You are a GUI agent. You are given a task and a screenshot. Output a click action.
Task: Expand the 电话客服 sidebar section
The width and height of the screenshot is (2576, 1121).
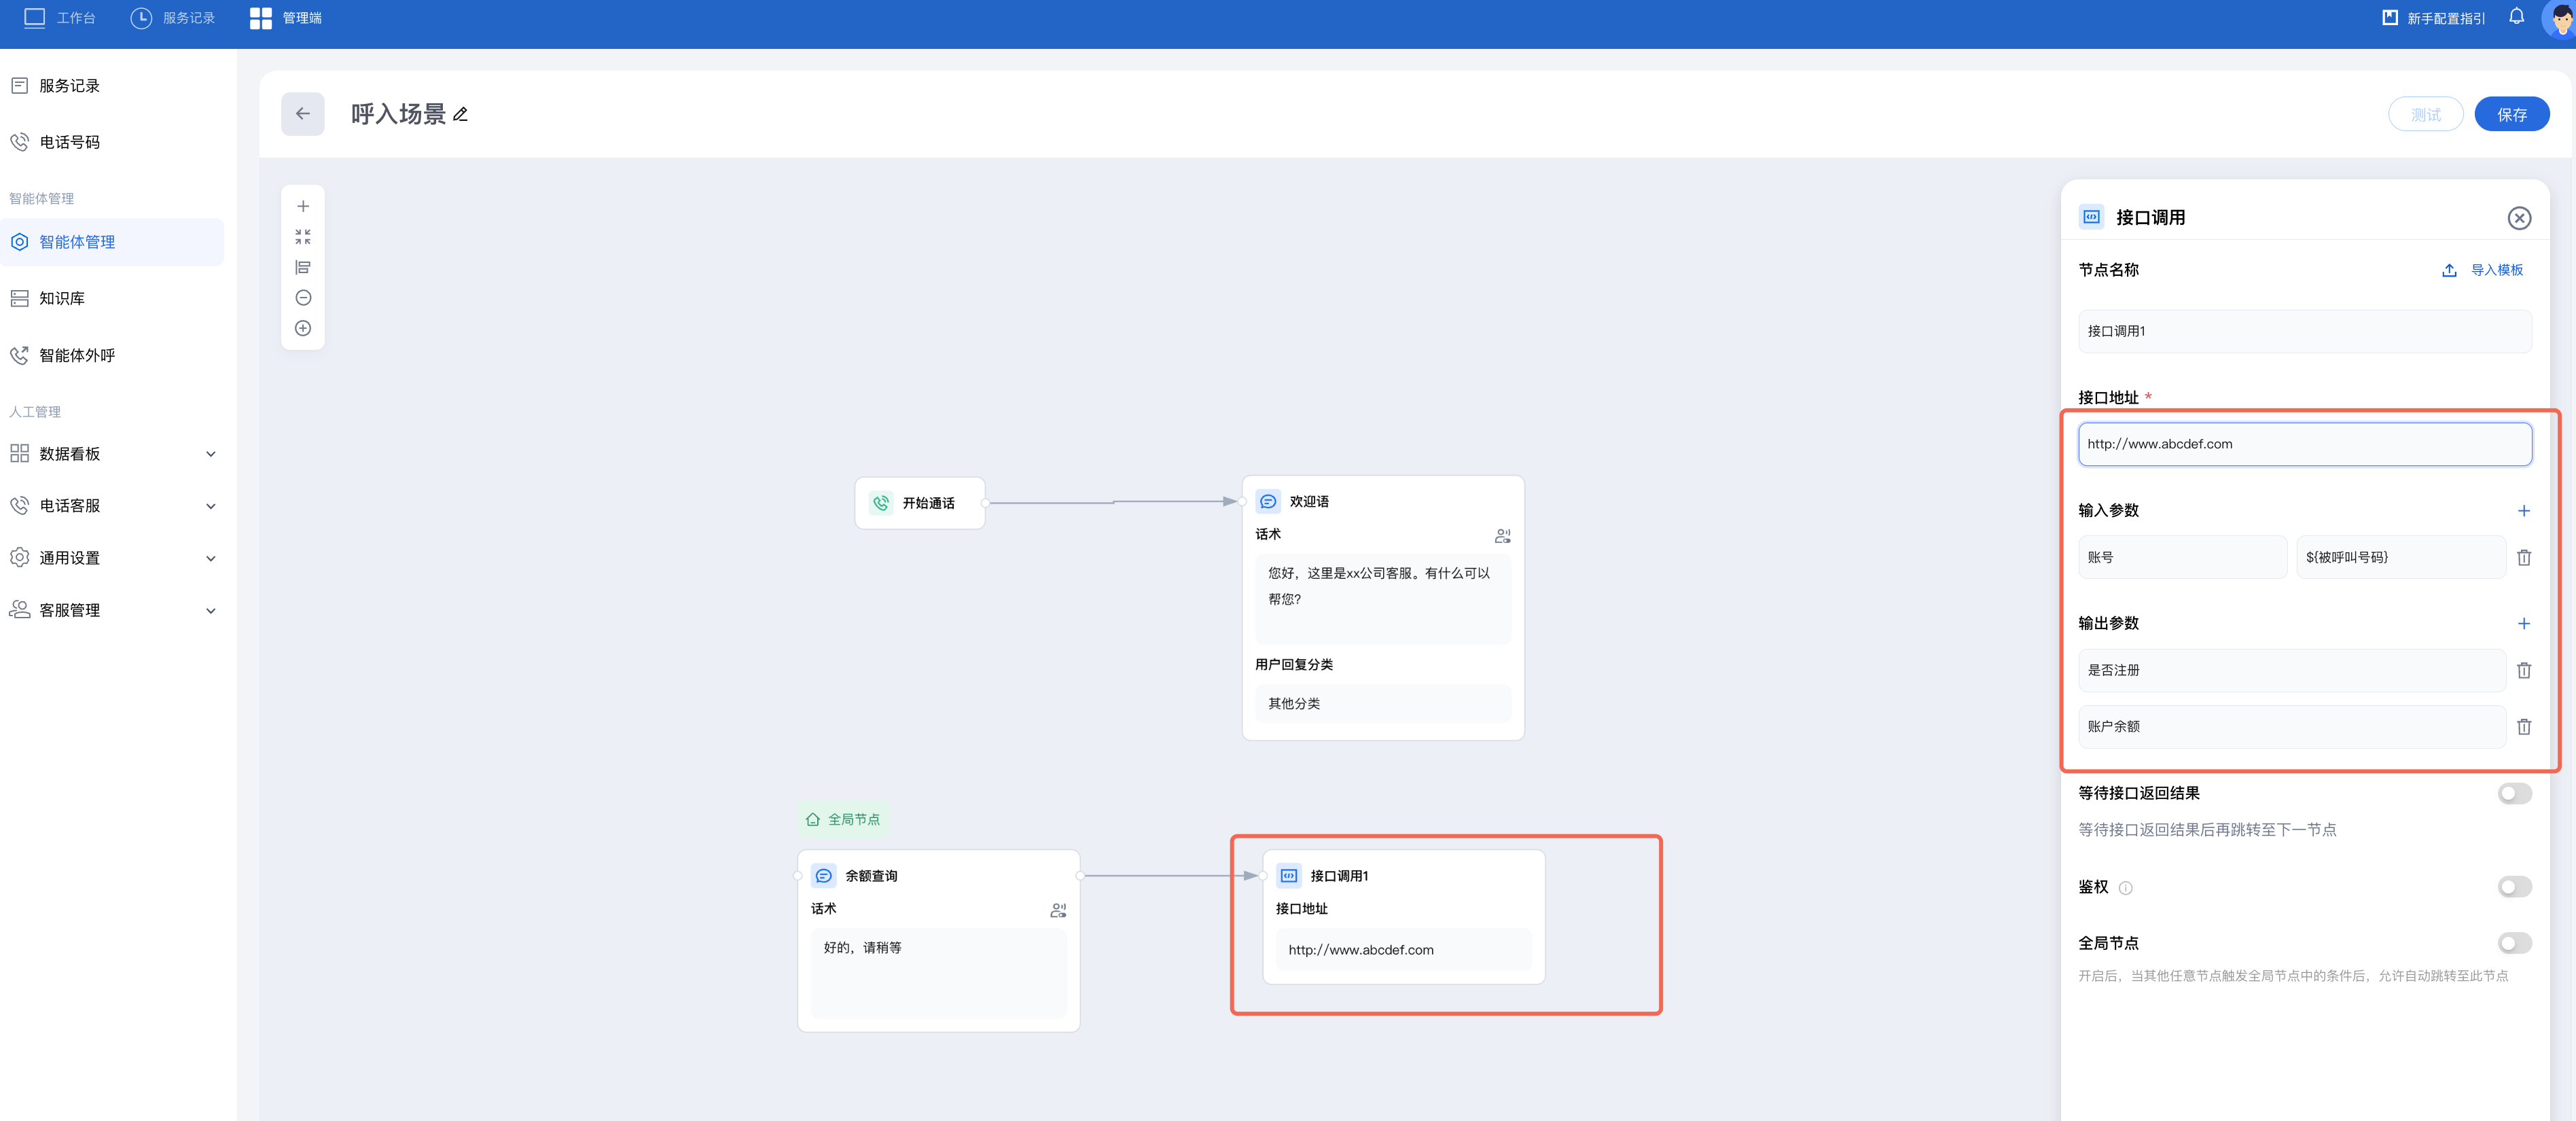pos(112,506)
